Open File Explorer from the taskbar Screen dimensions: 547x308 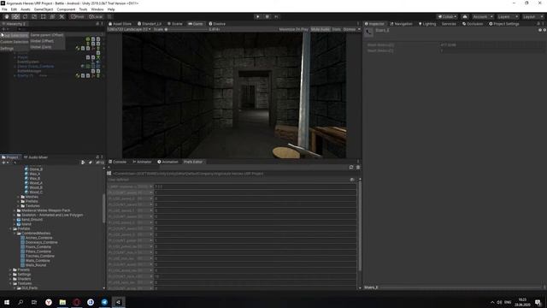pyautogui.click(x=62, y=302)
